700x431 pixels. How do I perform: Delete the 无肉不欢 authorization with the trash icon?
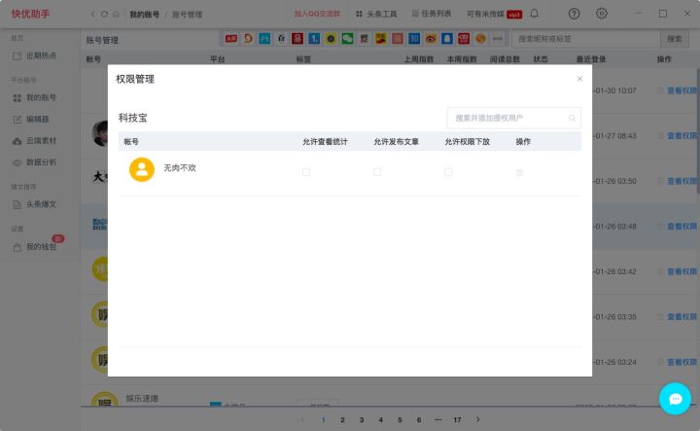[519, 172]
